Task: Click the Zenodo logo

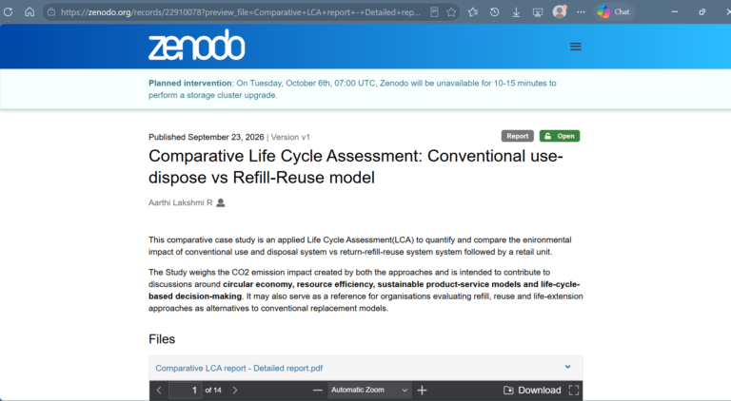Action: 197,45
